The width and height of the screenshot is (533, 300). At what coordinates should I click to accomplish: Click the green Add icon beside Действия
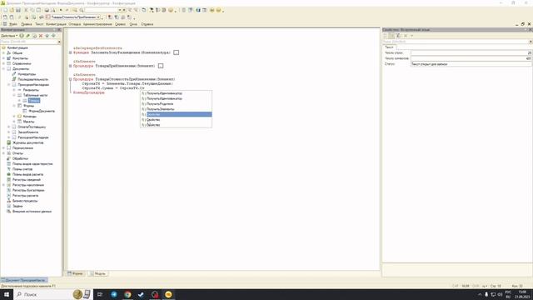click(22, 36)
